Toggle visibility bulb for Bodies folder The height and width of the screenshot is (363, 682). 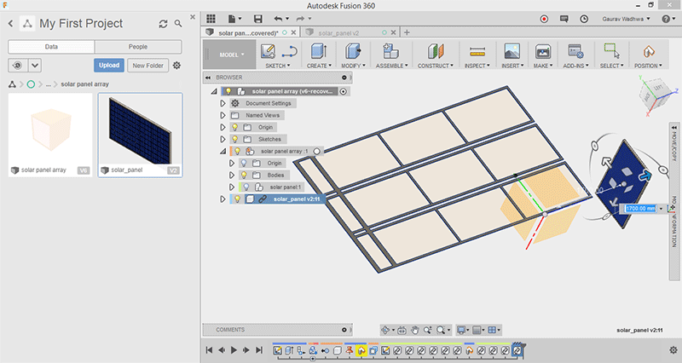pos(244,175)
